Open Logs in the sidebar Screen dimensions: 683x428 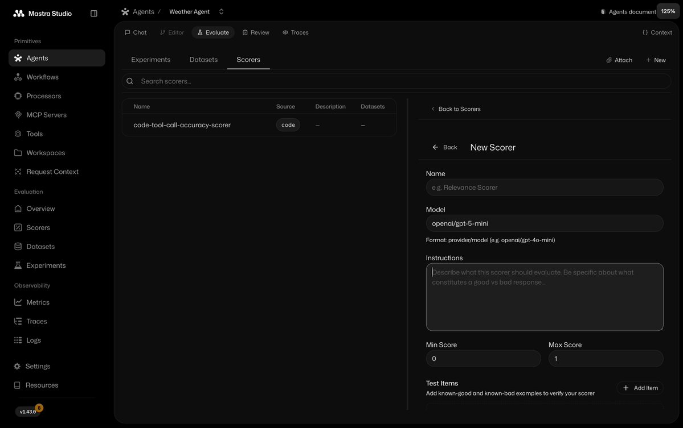[x=56, y=340]
